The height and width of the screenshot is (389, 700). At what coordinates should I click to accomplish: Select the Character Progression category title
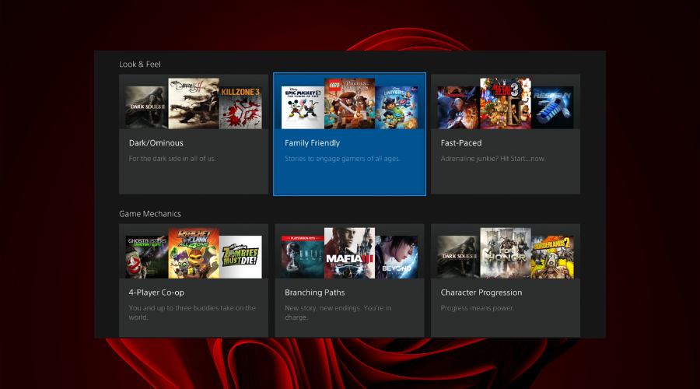[481, 293]
